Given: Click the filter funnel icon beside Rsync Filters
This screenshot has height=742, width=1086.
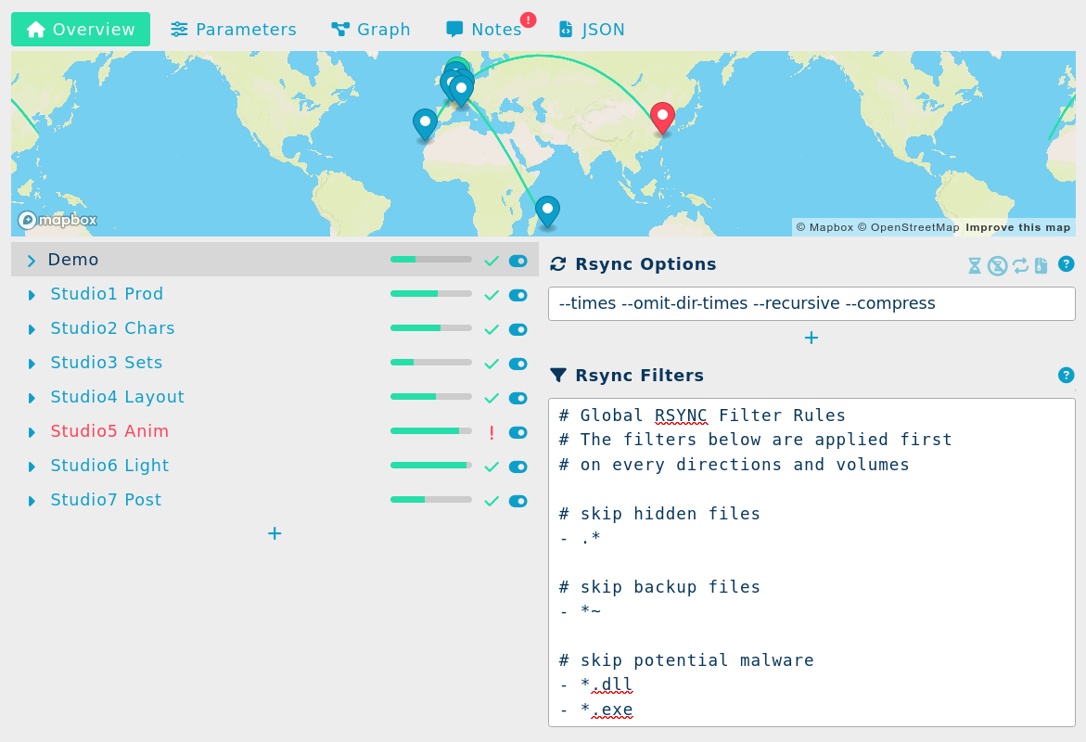Looking at the screenshot, I should pyautogui.click(x=558, y=375).
